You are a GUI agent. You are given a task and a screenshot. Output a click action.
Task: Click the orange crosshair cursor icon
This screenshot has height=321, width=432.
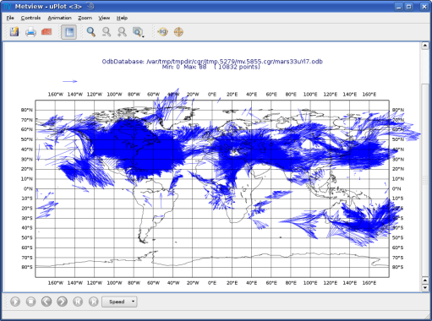(178, 32)
